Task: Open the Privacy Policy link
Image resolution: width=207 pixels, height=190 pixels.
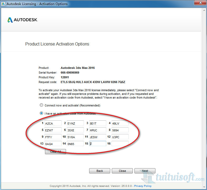Action: pos(143,186)
